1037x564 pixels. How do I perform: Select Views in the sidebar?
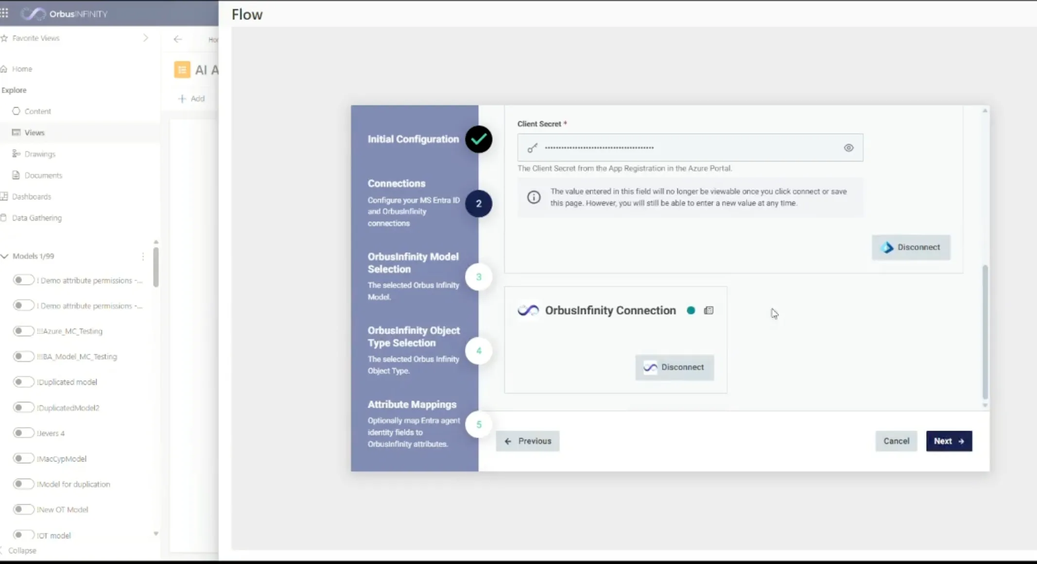[x=35, y=133]
